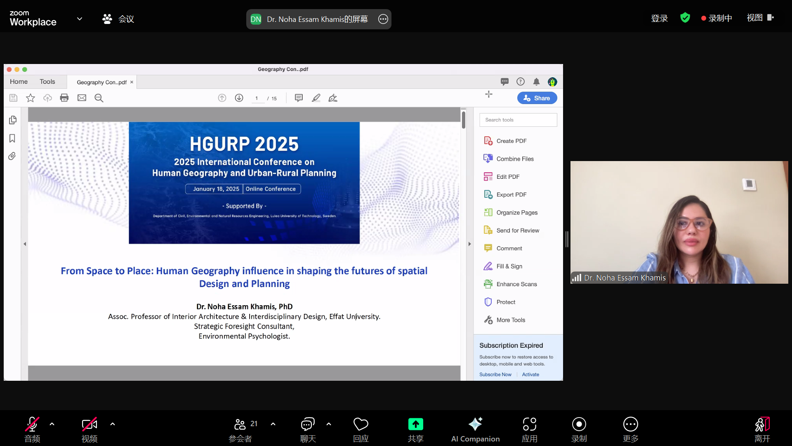This screenshot has height=446, width=792.
Task: Open Organize Pages tool
Action: click(x=511, y=212)
